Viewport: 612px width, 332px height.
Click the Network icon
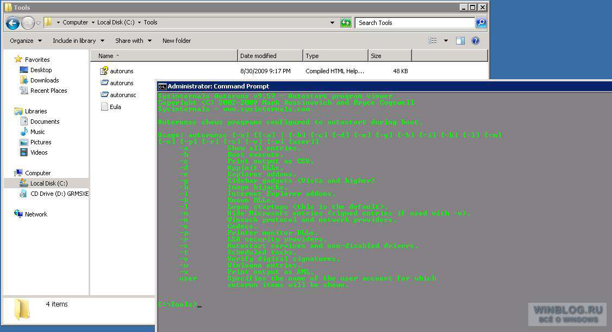(x=18, y=214)
